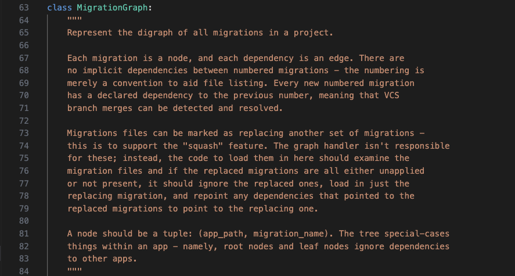Image resolution: width=515 pixels, height=276 pixels.
Task: Click the MigrationGraph class name
Action: tap(112, 8)
